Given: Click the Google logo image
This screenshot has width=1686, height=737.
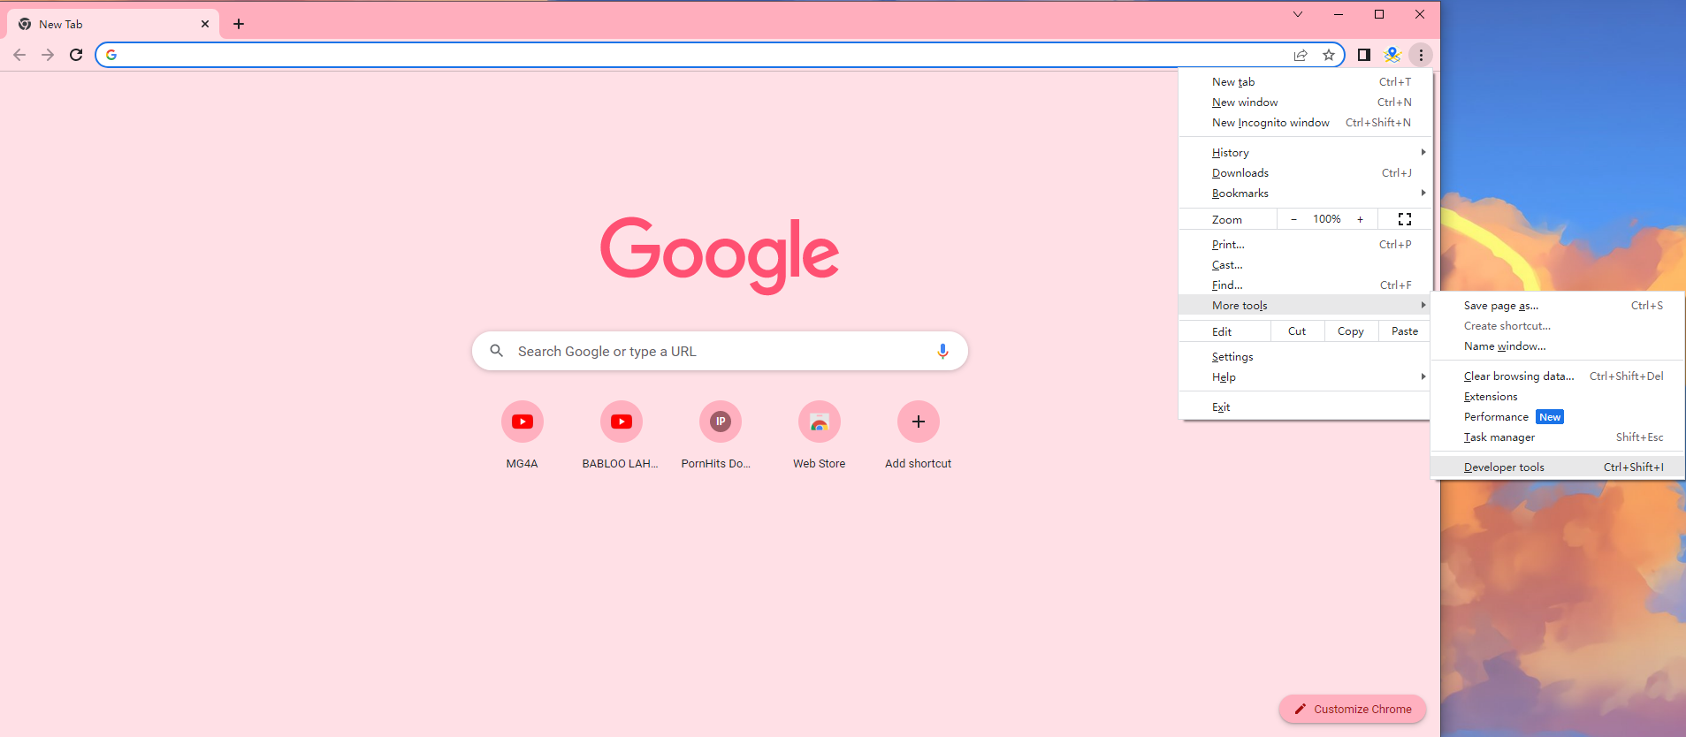Looking at the screenshot, I should click(x=720, y=255).
